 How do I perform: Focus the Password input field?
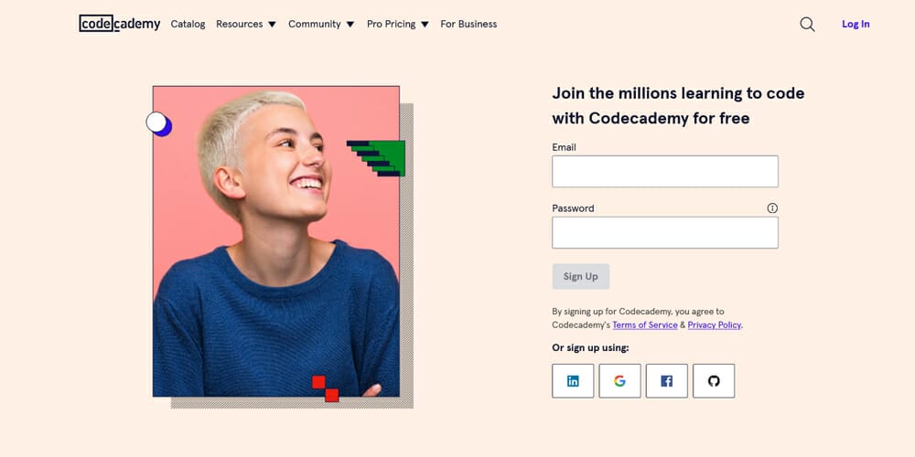tap(665, 233)
